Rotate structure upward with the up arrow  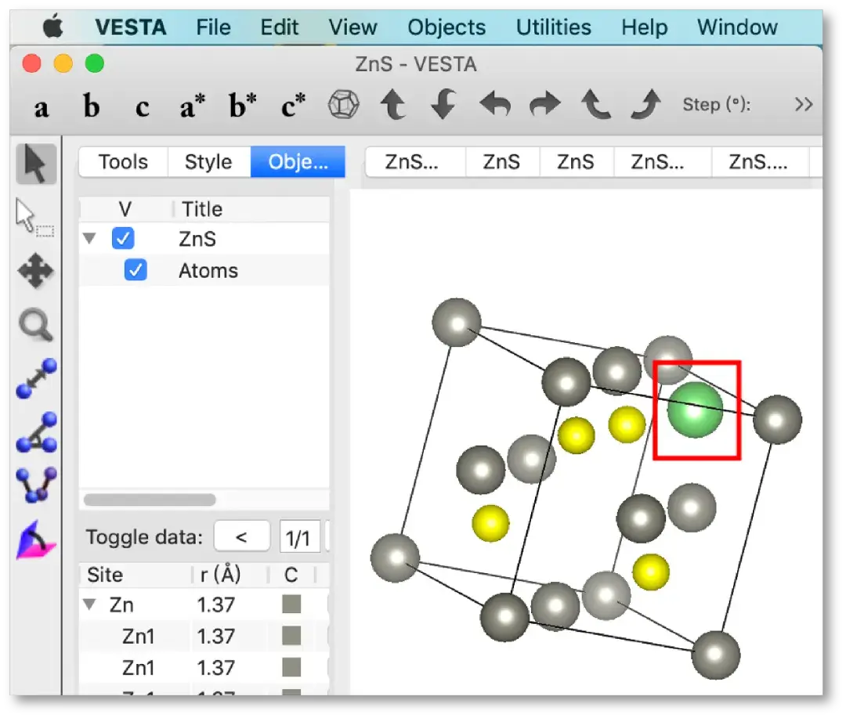[392, 105]
